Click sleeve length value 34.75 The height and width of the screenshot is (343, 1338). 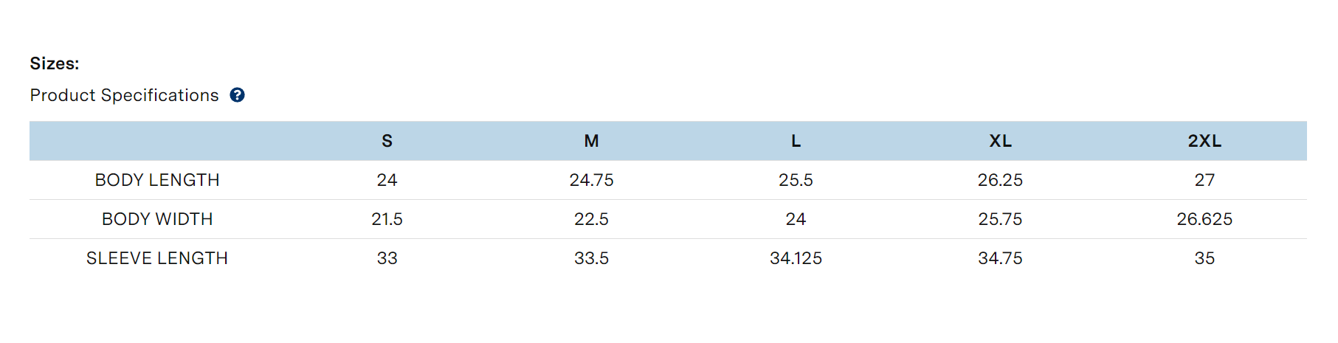pos(1000,258)
